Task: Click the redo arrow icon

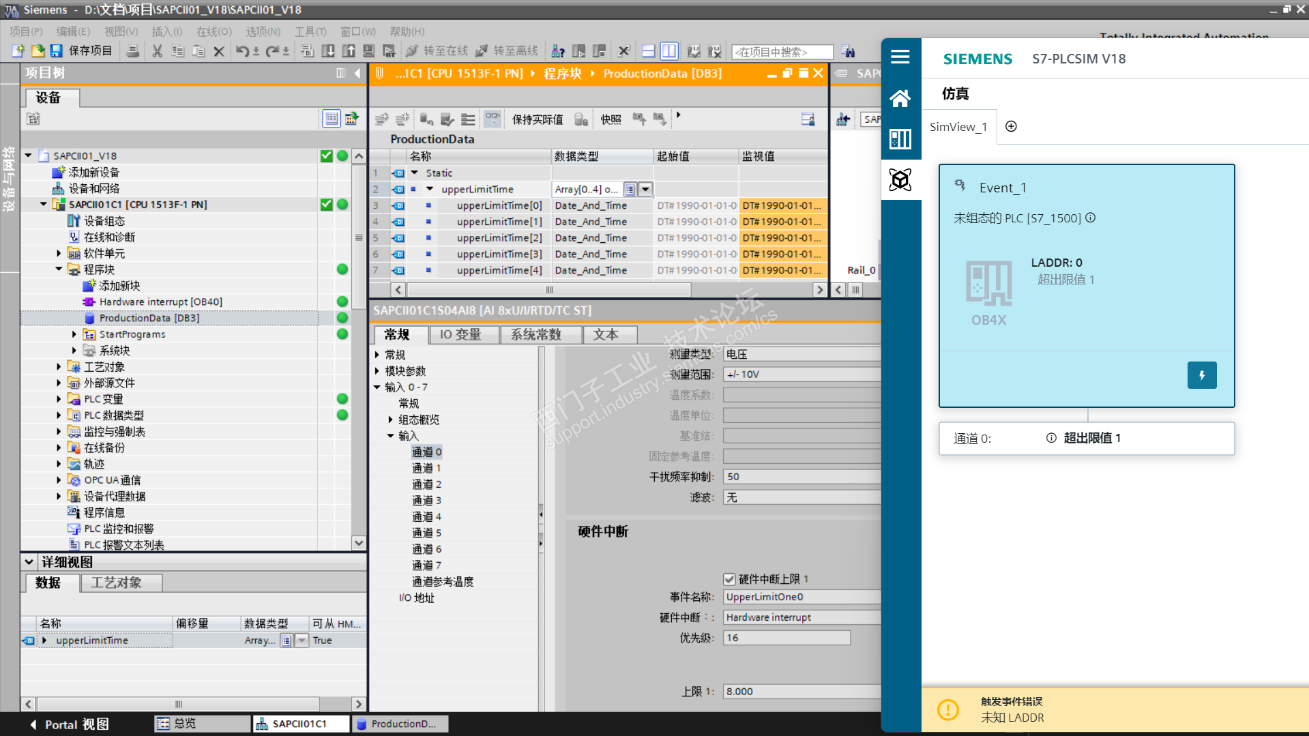Action: pos(272,51)
